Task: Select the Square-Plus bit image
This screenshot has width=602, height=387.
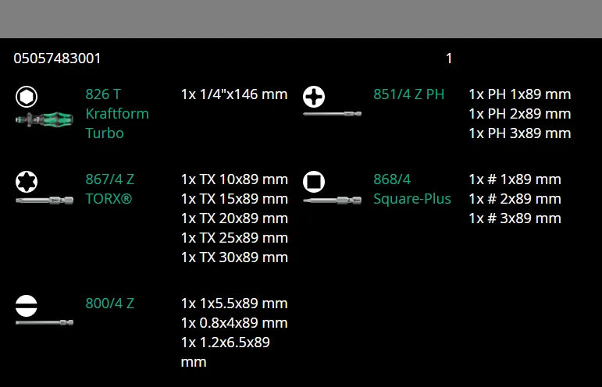Action: click(332, 201)
